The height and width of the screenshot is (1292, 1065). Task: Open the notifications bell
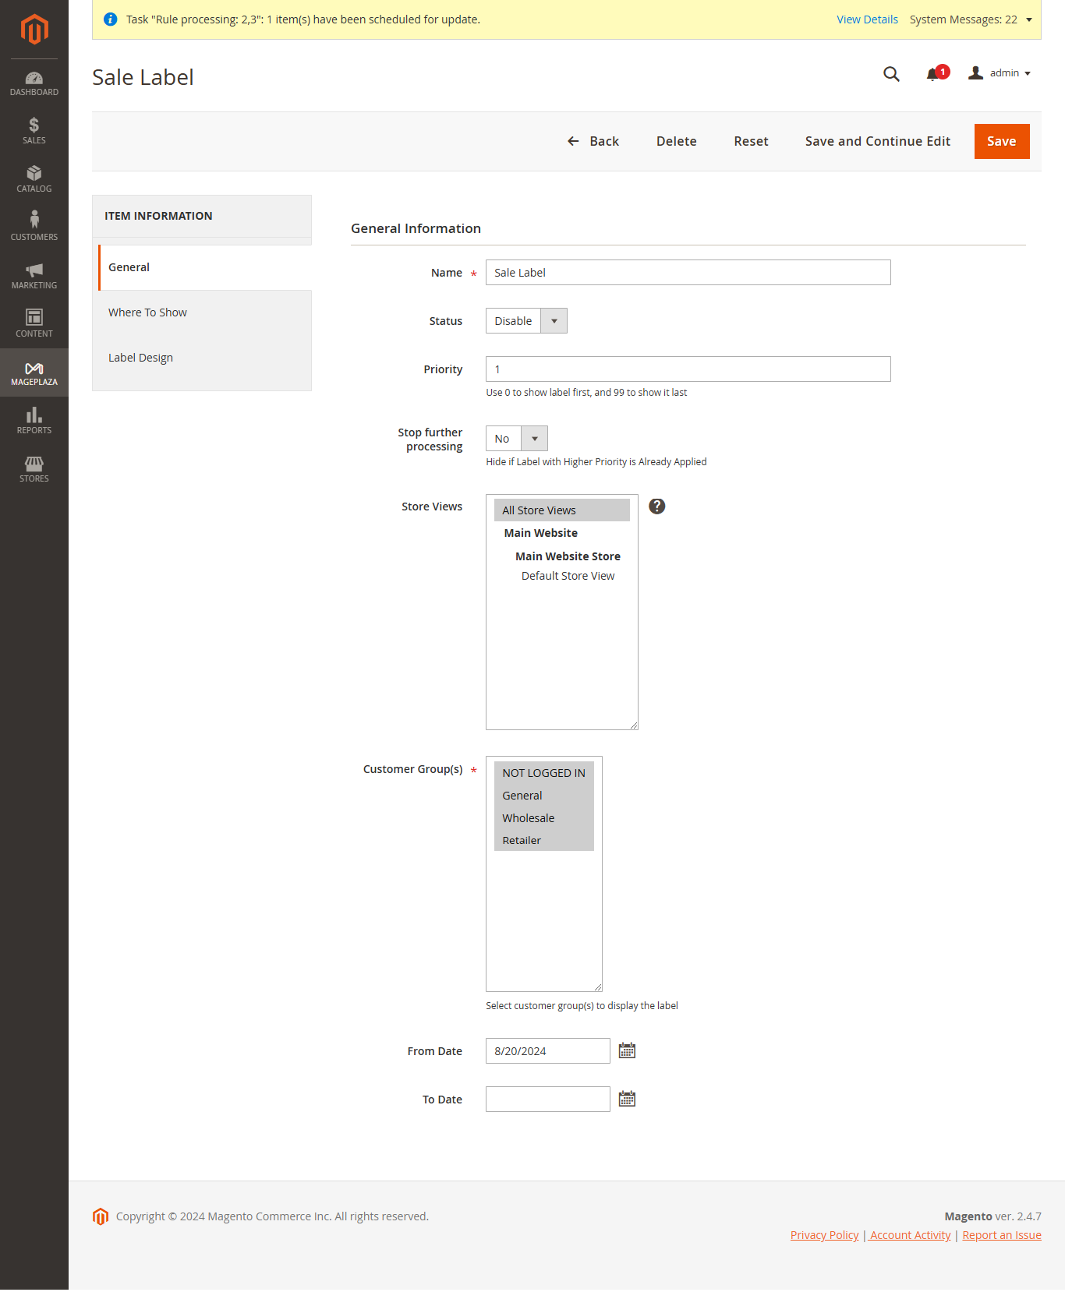point(933,74)
